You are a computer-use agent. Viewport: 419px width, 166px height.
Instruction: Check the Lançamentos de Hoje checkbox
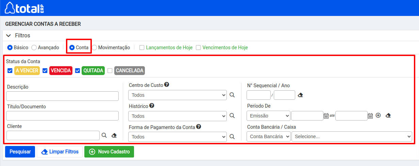point(142,48)
